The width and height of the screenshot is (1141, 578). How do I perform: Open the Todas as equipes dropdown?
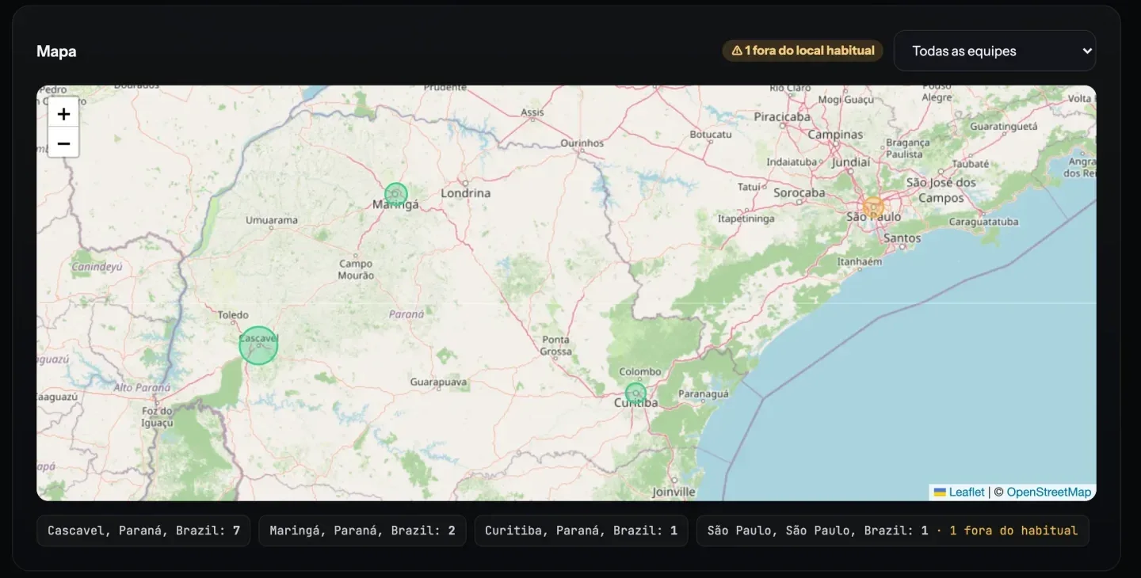(x=995, y=51)
